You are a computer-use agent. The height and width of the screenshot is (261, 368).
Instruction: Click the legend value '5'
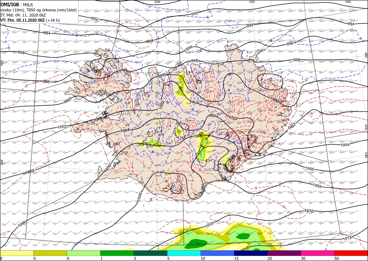click(168, 259)
